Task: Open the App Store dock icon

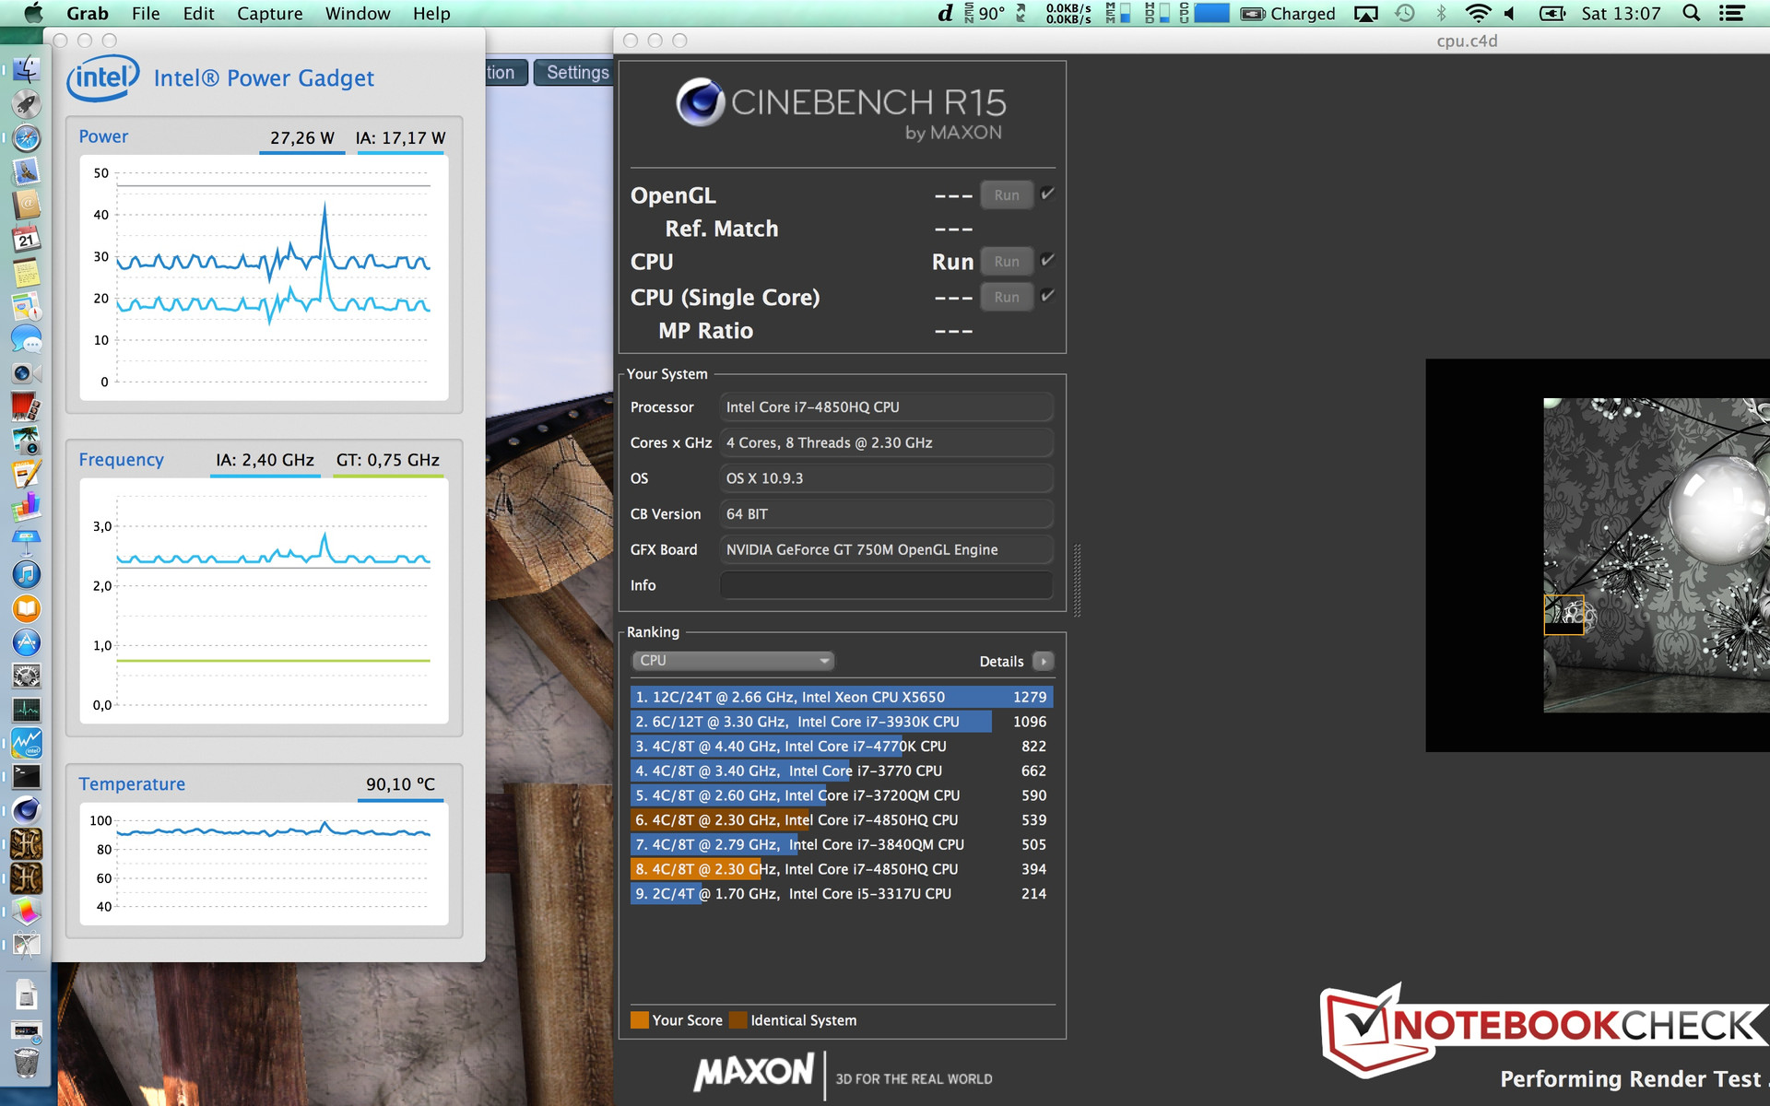Action: pos(27,642)
